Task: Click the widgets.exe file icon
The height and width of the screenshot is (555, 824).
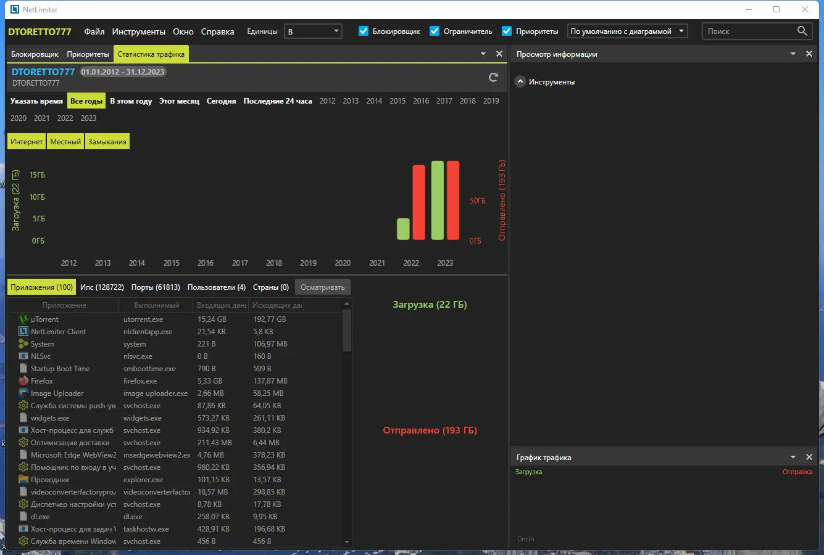Action: tap(23, 418)
